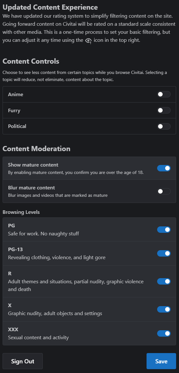179x373 pixels.
Task: Toggle the PG-13 browsing level switch
Action: pyautogui.click(x=164, y=253)
